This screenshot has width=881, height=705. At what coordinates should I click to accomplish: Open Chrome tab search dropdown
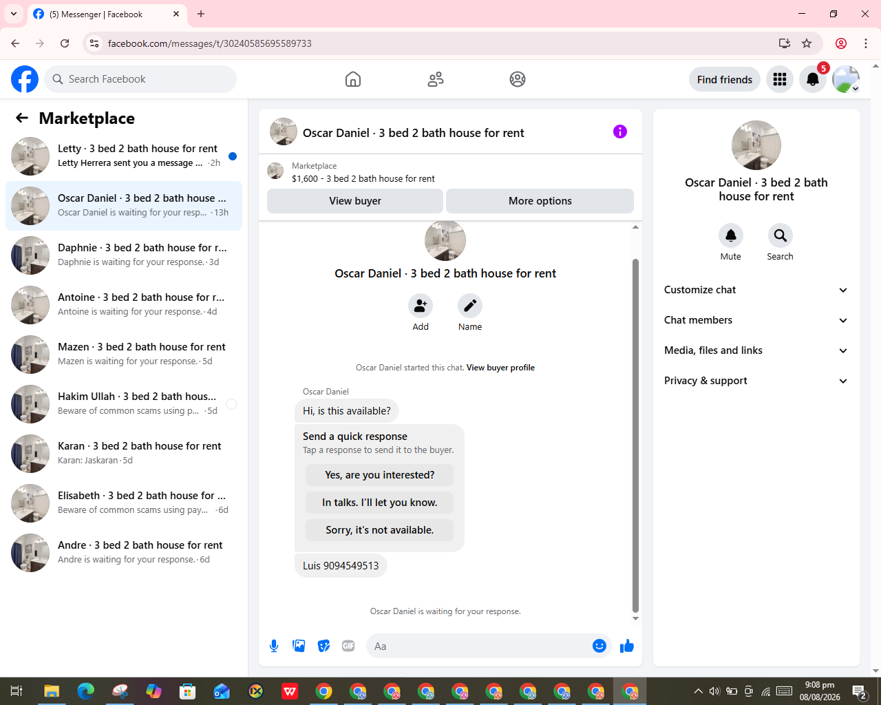tap(14, 14)
